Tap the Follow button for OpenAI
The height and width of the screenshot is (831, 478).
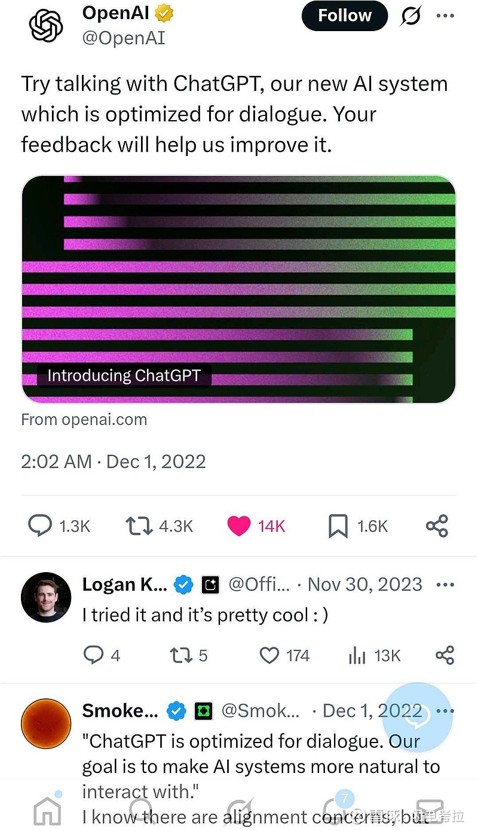click(344, 16)
